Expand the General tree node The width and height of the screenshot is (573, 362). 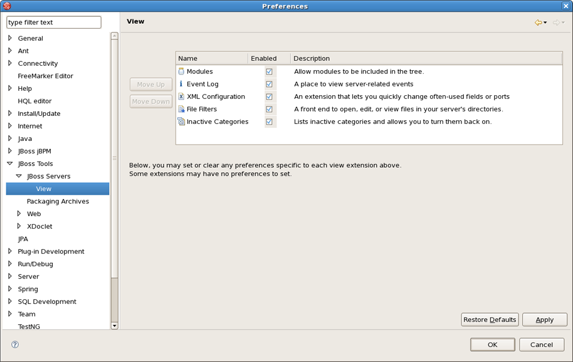tap(10, 38)
